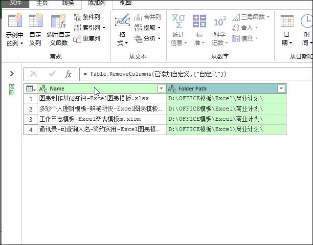The height and width of the screenshot is (245, 313).
Task: Expand the queries pane chevron
Action: [x=12, y=74]
